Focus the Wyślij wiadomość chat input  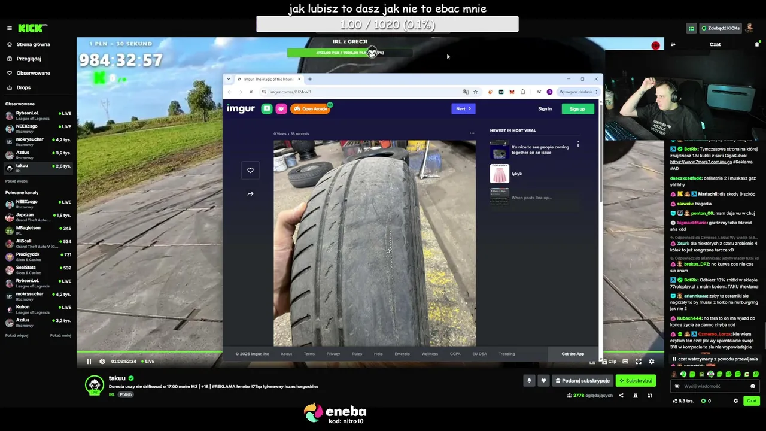click(714, 386)
